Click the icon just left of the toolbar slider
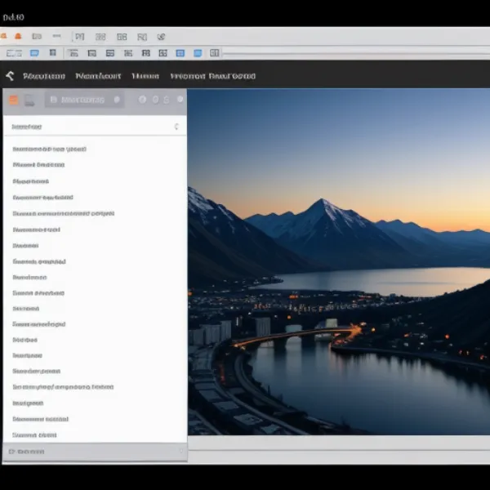 pos(215,53)
